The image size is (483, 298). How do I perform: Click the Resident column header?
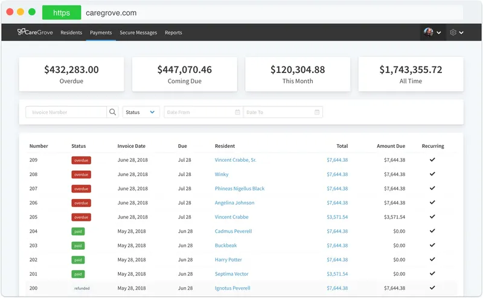[x=225, y=146]
